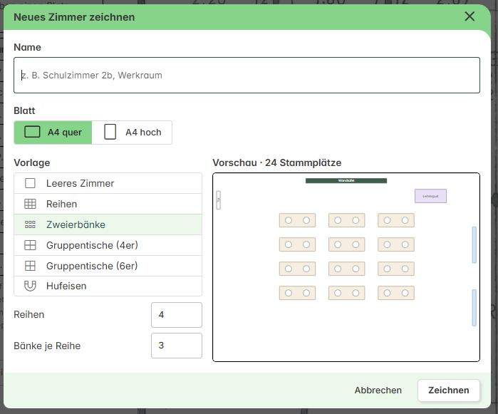This screenshot has width=498, height=414.
Task: Click the portrait page icon in A4 hoch
Action: tap(110, 132)
